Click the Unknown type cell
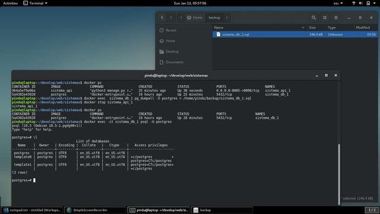Viewport: 380px width, 214px height. pyautogui.click(x=335, y=34)
